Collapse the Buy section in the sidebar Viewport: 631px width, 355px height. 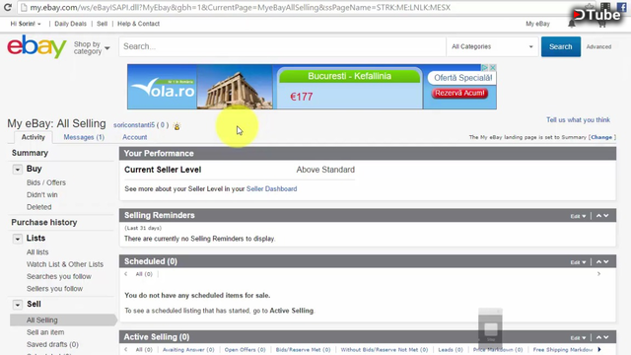(x=18, y=169)
